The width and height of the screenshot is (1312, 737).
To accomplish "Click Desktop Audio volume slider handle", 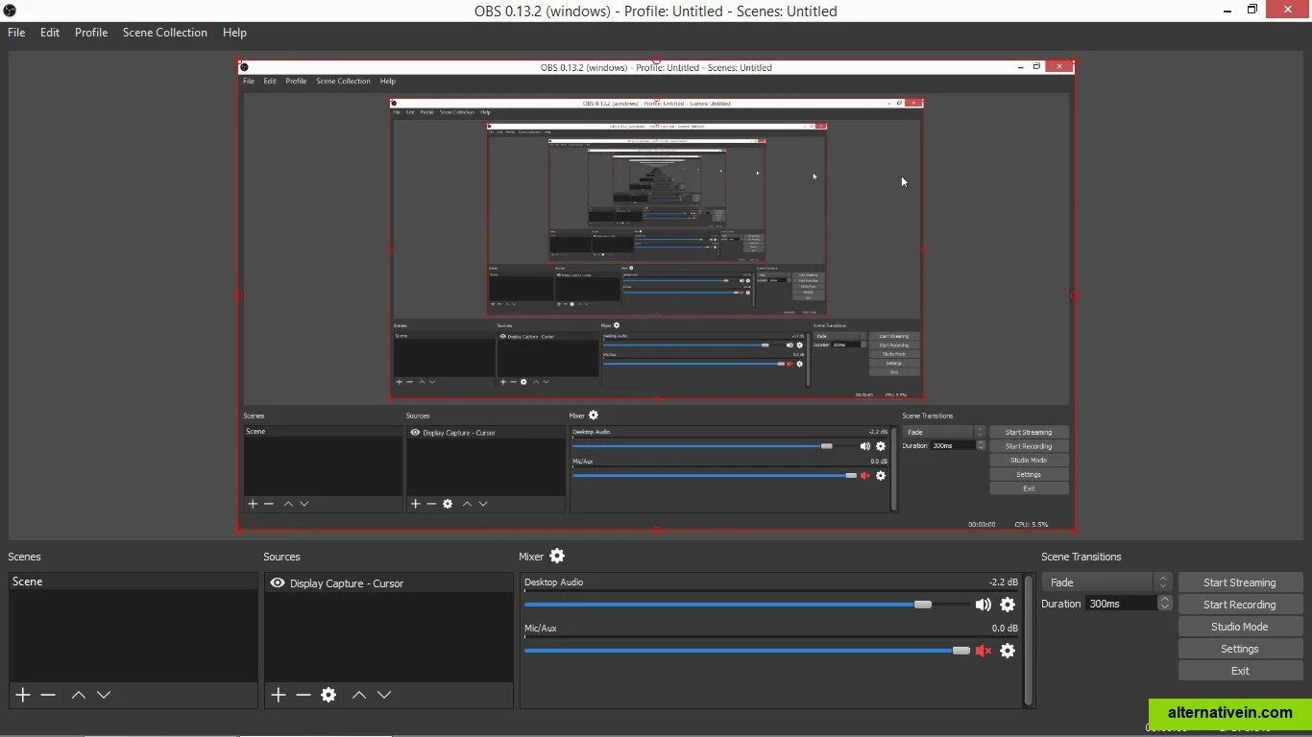I will 923,605.
